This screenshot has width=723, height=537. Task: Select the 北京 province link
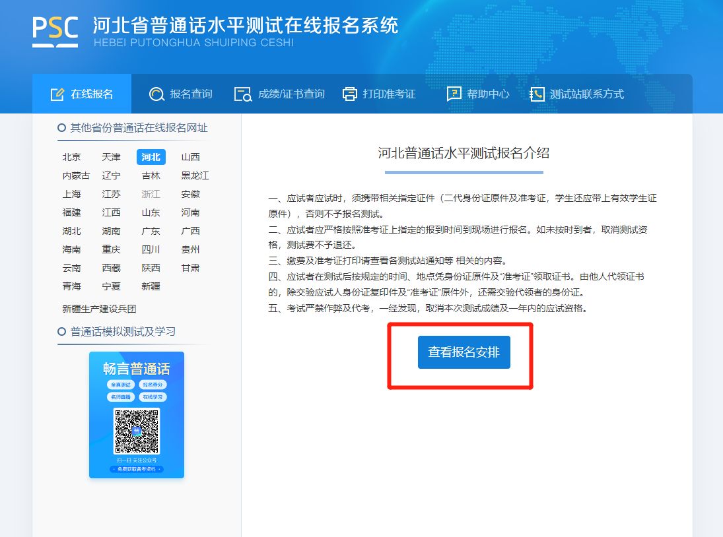pyautogui.click(x=71, y=157)
